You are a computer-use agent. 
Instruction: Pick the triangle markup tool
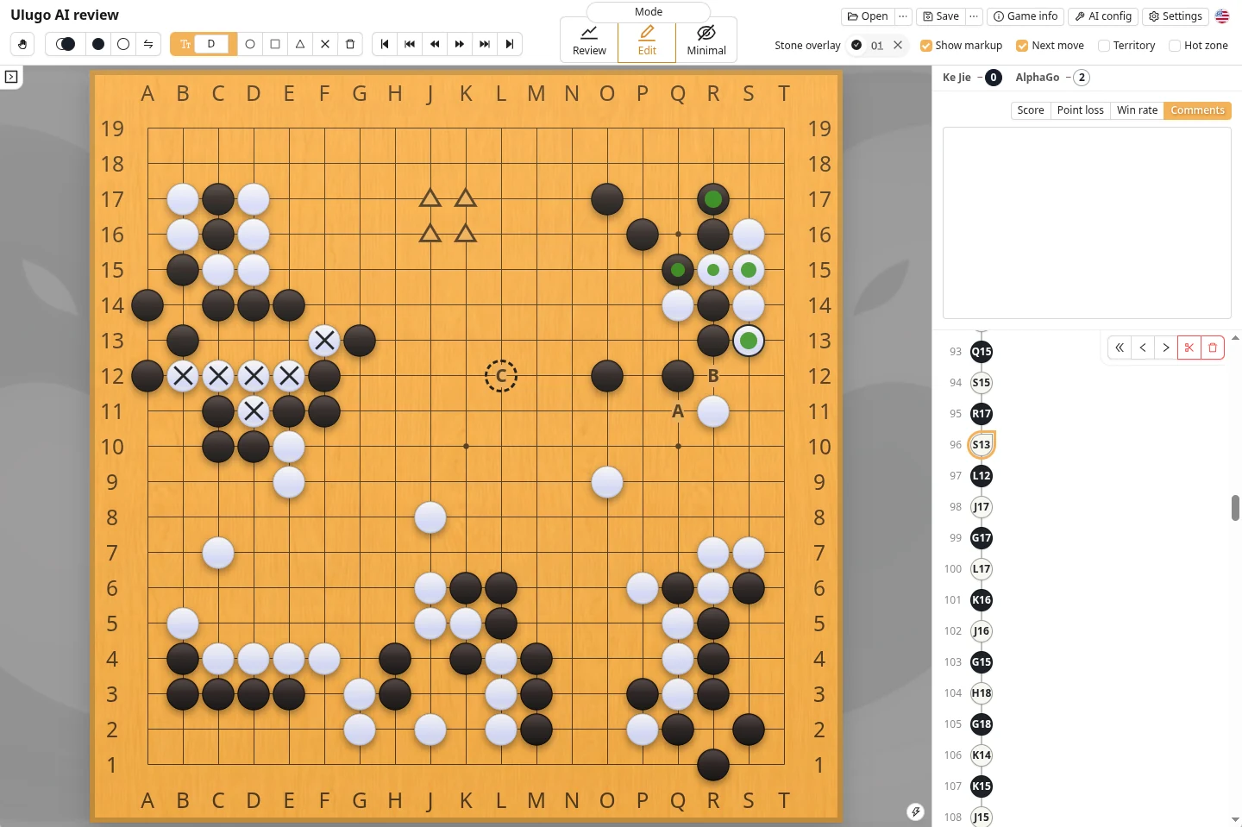pyautogui.click(x=300, y=44)
